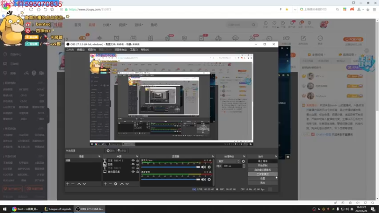Click 退出 button in OBS controls
Viewport: 379px width, 213px height.
pos(262,183)
